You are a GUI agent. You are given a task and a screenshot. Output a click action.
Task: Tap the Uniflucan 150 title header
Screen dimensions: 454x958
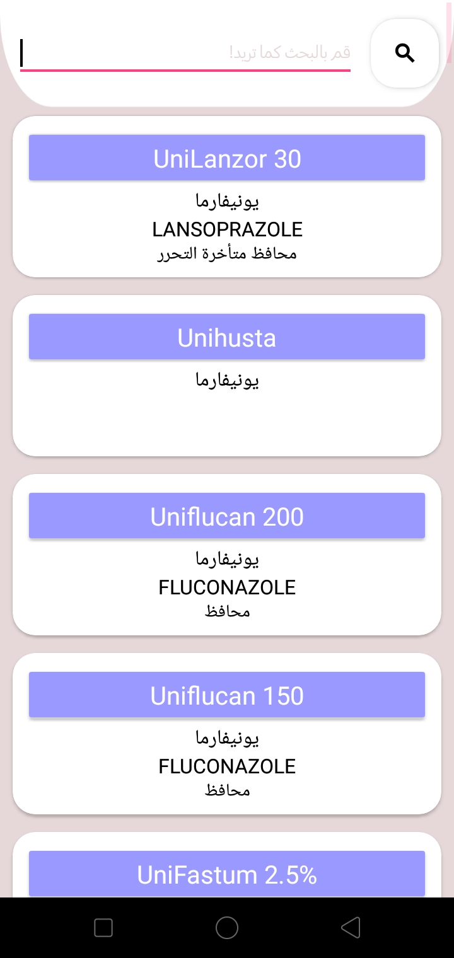227,696
